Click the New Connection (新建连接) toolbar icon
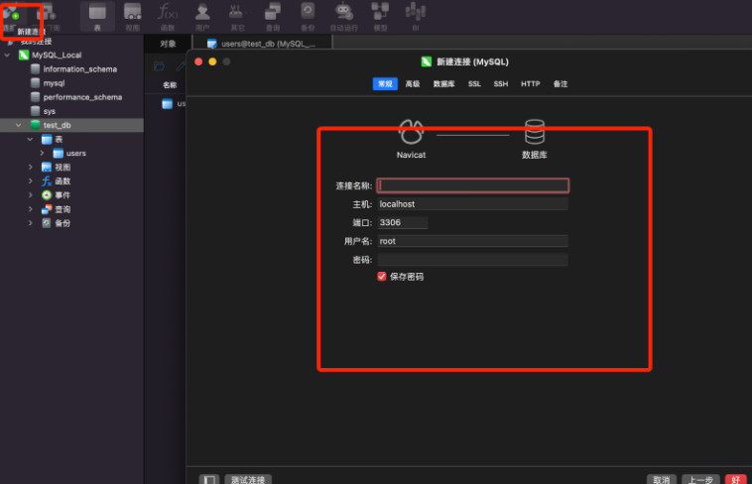This screenshot has width=752, height=484. pyautogui.click(x=12, y=14)
